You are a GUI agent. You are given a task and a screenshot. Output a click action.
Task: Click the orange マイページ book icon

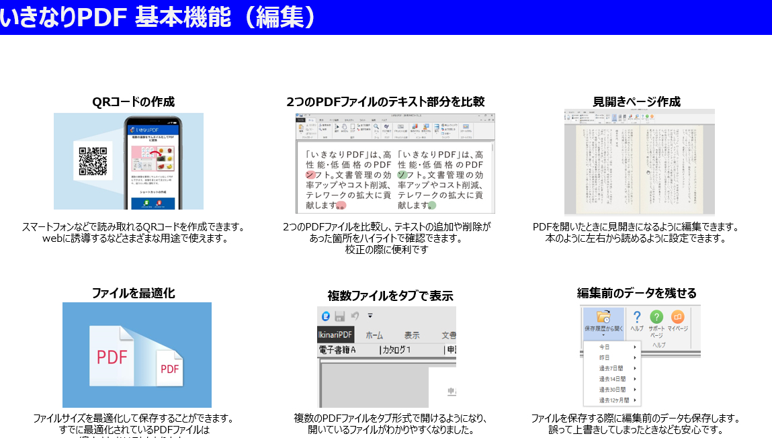click(x=678, y=316)
